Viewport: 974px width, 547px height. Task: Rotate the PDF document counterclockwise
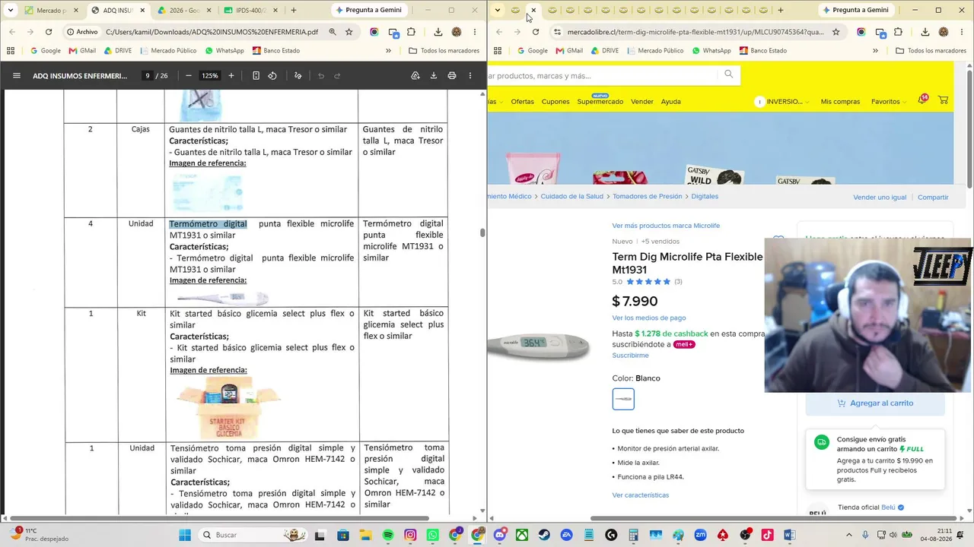click(272, 76)
